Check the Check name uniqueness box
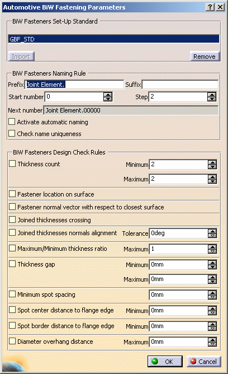 pyautogui.click(x=12, y=133)
